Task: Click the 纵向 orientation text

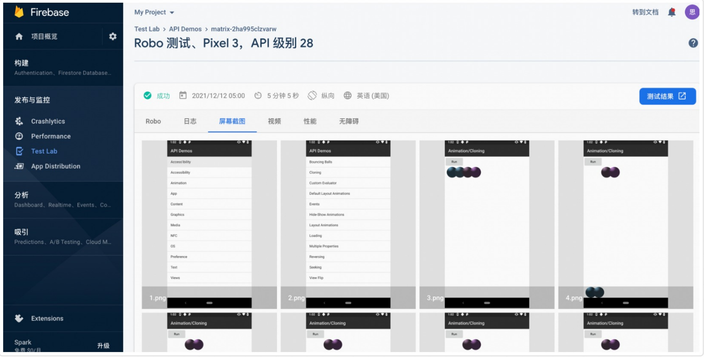Action: point(328,96)
